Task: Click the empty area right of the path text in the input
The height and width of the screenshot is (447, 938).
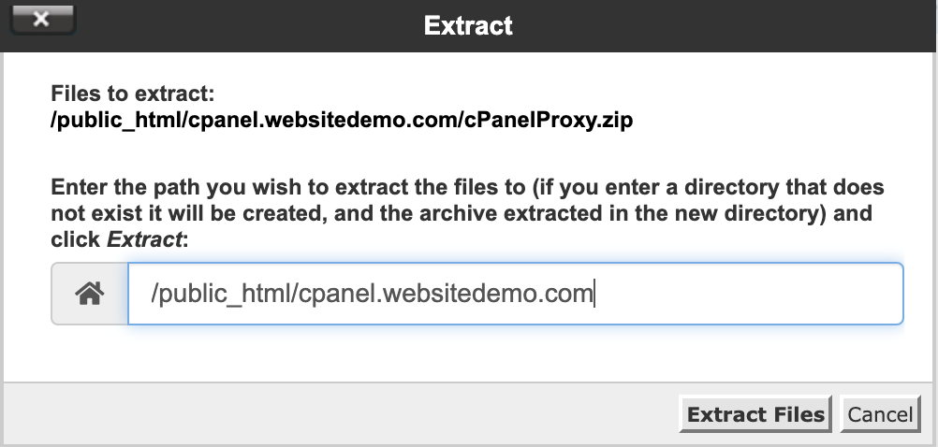Action: pos(749,295)
